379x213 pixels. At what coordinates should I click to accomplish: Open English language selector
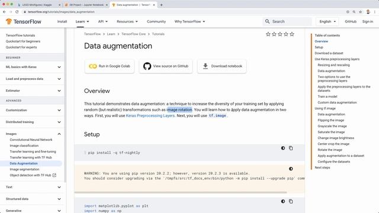[x=327, y=21]
